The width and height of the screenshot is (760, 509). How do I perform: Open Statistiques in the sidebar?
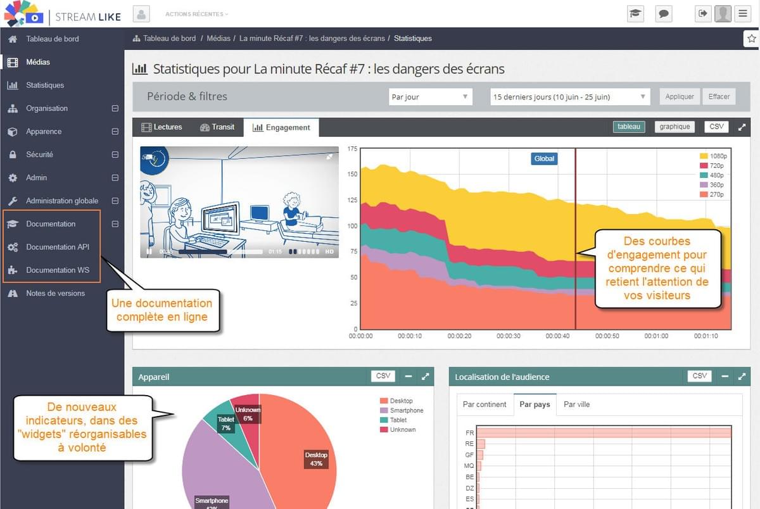pos(45,85)
